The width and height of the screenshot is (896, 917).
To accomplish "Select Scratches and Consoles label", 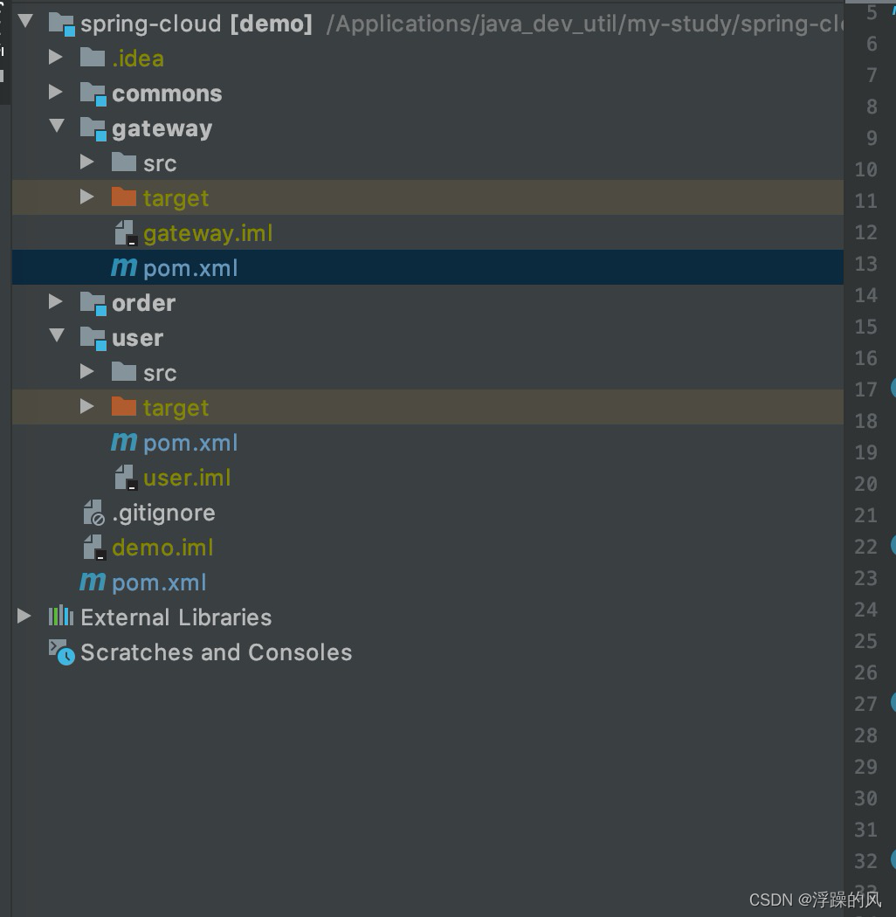I will click(217, 652).
